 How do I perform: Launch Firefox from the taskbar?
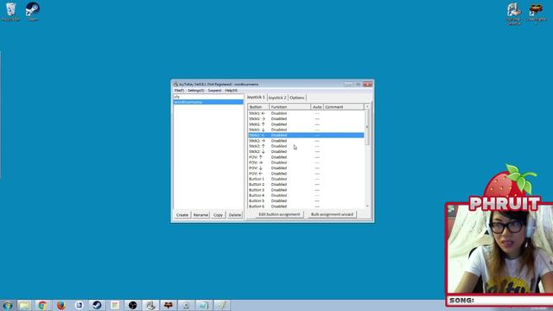pos(61,305)
